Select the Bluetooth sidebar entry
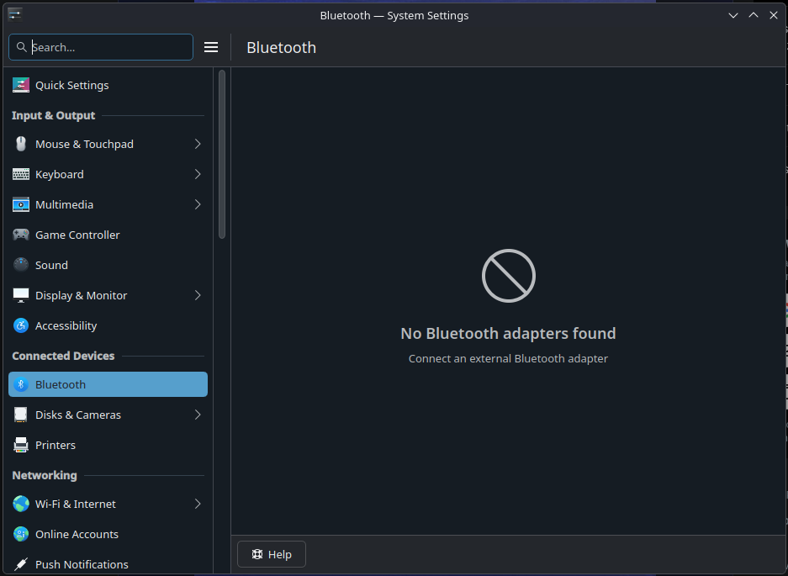Screen dimensions: 788x576 click(108, 384)
